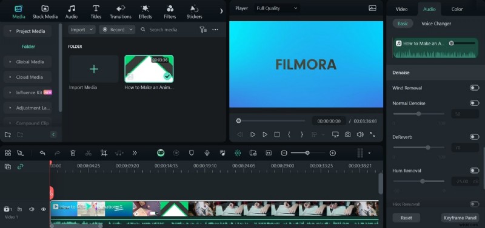Zoom in timeline with plus icon

[332, 153]
